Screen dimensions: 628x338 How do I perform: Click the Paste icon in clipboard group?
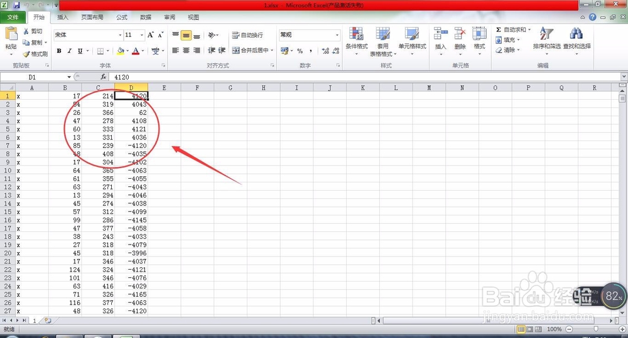11,34
